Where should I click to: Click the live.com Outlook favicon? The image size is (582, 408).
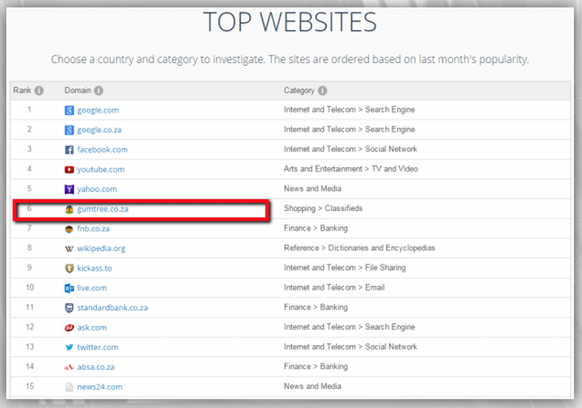(69, 289)
